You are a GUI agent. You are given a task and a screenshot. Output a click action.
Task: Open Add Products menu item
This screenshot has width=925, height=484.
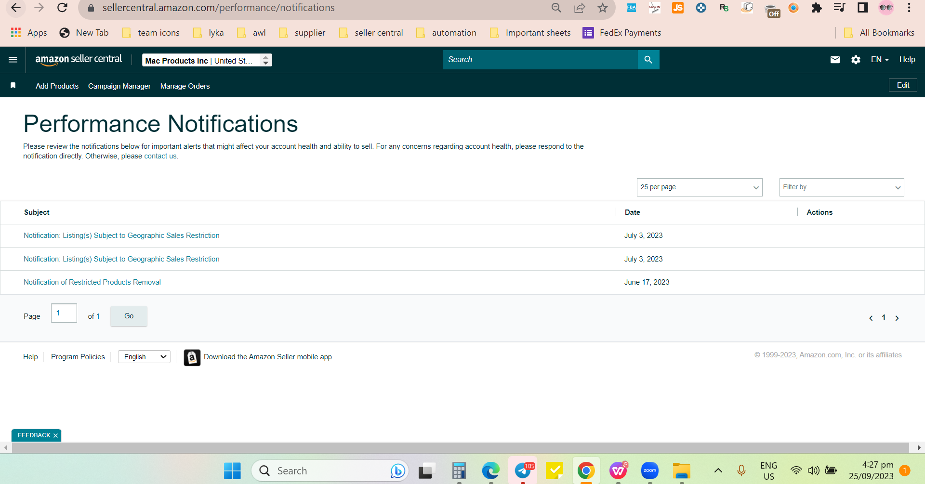click(57, 86)
